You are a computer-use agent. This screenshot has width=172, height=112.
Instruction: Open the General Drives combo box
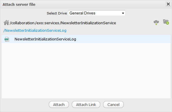click(x=97, y=13)
